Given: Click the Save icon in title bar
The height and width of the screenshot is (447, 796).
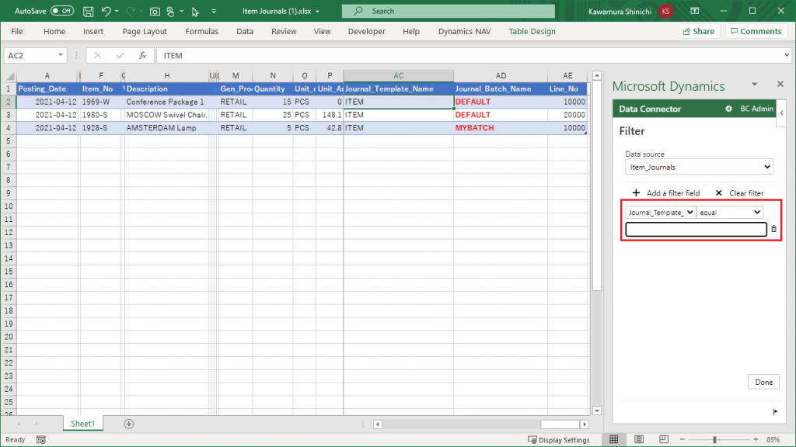Looking at the screenshot, I should [x=88, y=12].
